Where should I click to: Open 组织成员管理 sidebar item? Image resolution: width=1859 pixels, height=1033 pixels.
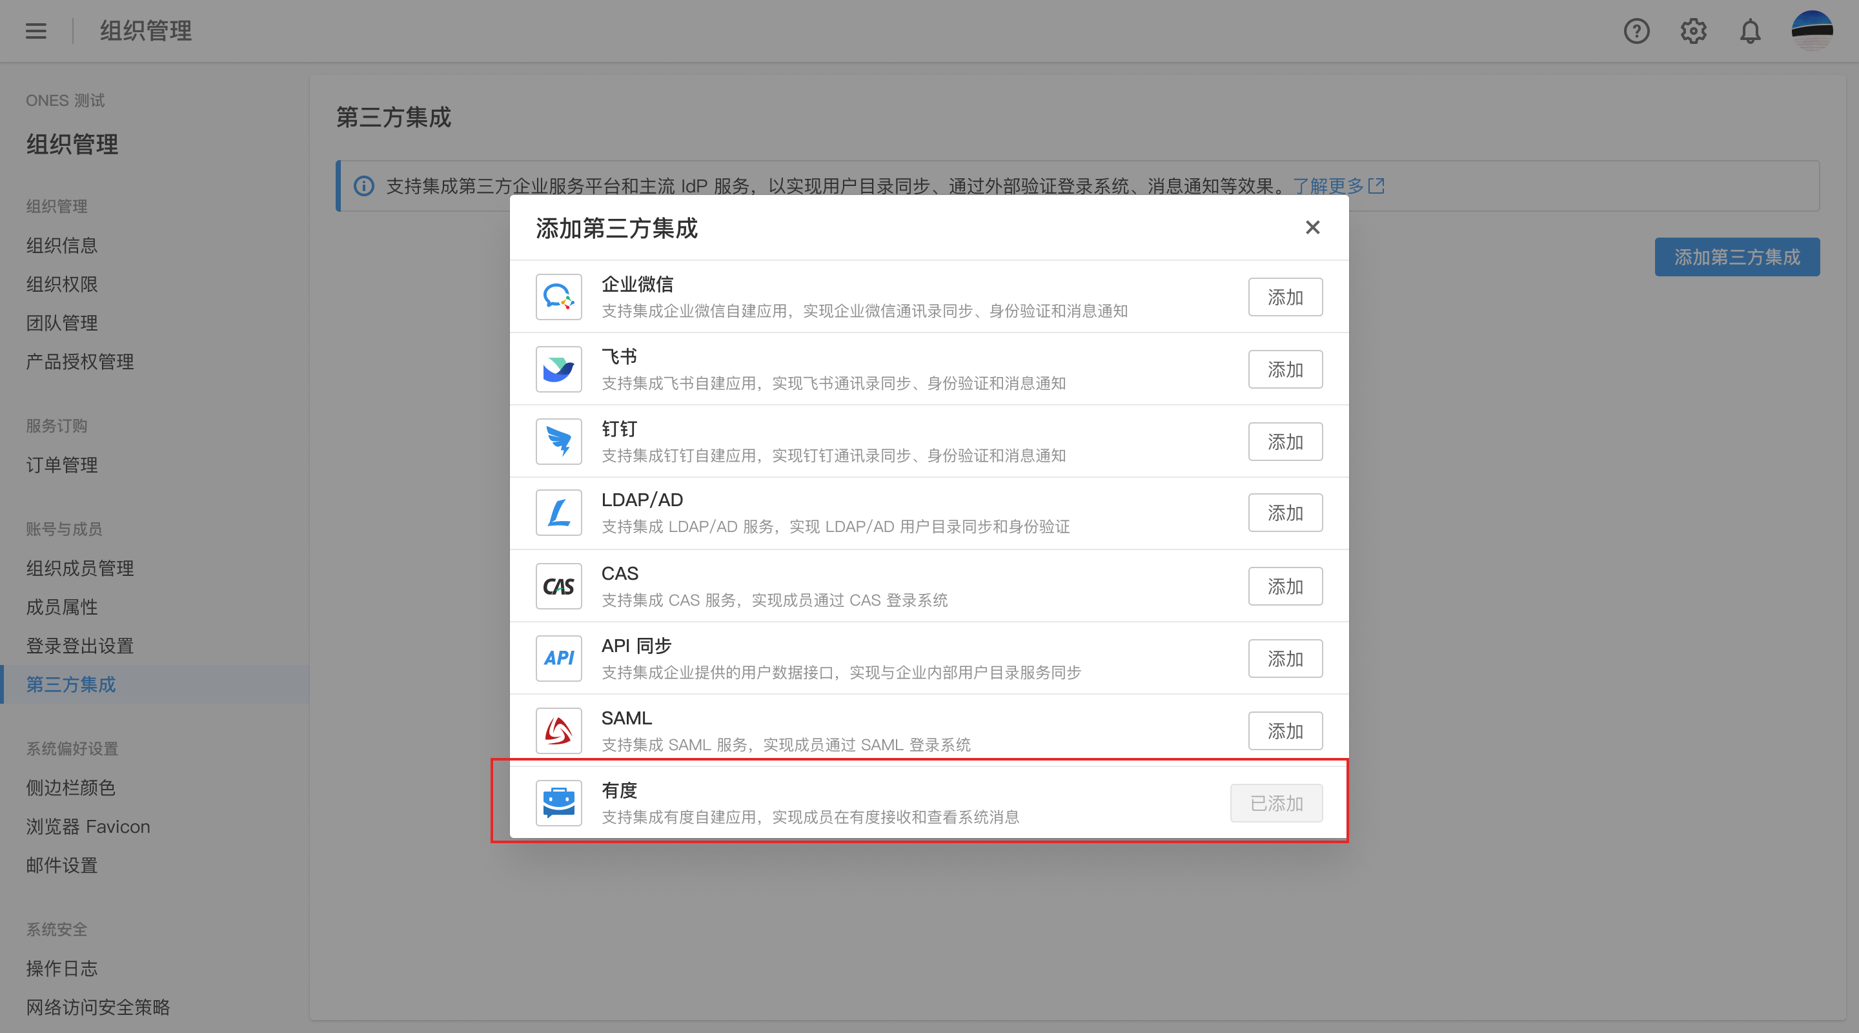[80, 568]
